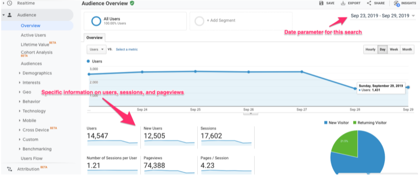Open Overview in Audience sidebar

[30, 26]
